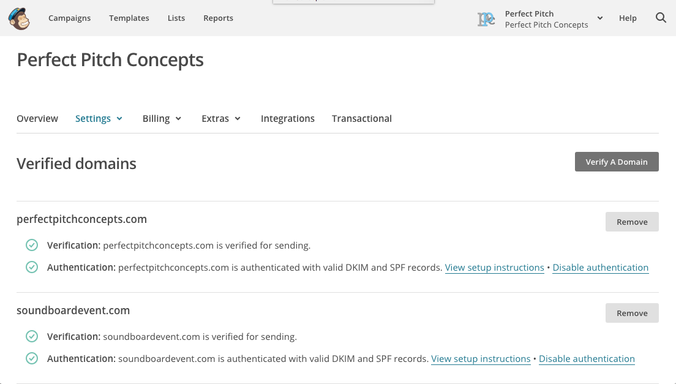The height and width of the screenshot is (384, 676).
Task: Click the perfectpitchconcepts.com authentication checkmark icon
Action: click(32, 268)
